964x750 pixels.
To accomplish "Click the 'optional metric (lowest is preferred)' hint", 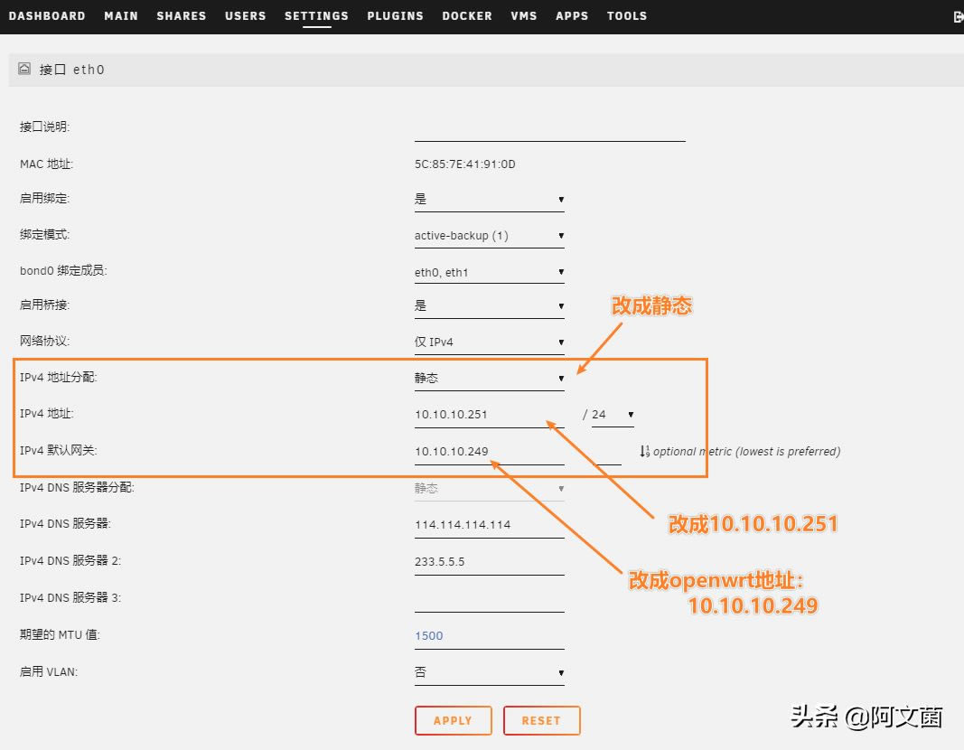I will 746,451.
